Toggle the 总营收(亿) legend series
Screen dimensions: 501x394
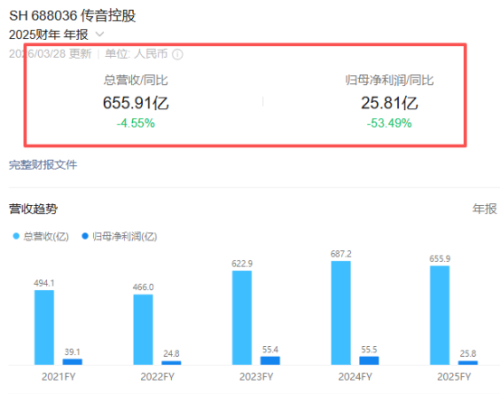click(41, 236)
